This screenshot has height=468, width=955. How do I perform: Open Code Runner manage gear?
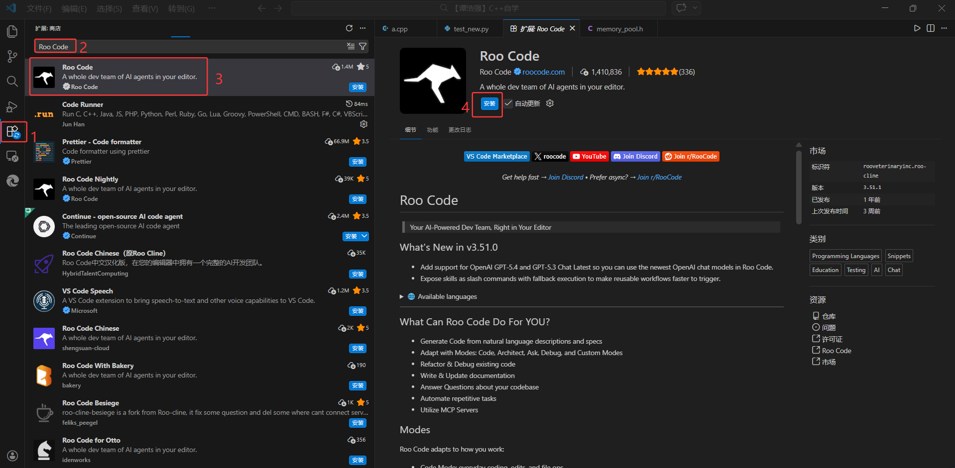364,124
